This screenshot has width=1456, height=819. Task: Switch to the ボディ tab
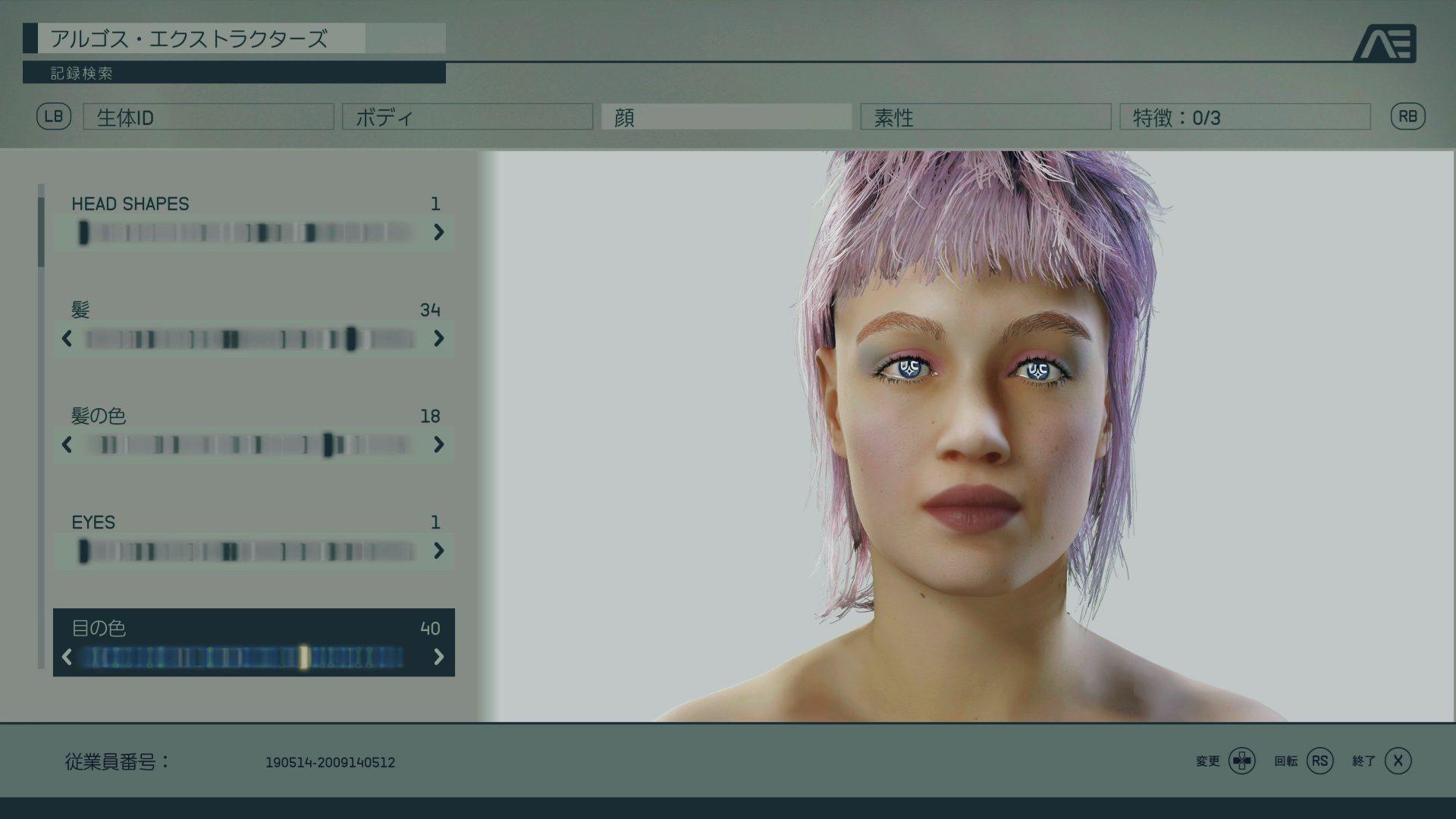click(467, 117)
